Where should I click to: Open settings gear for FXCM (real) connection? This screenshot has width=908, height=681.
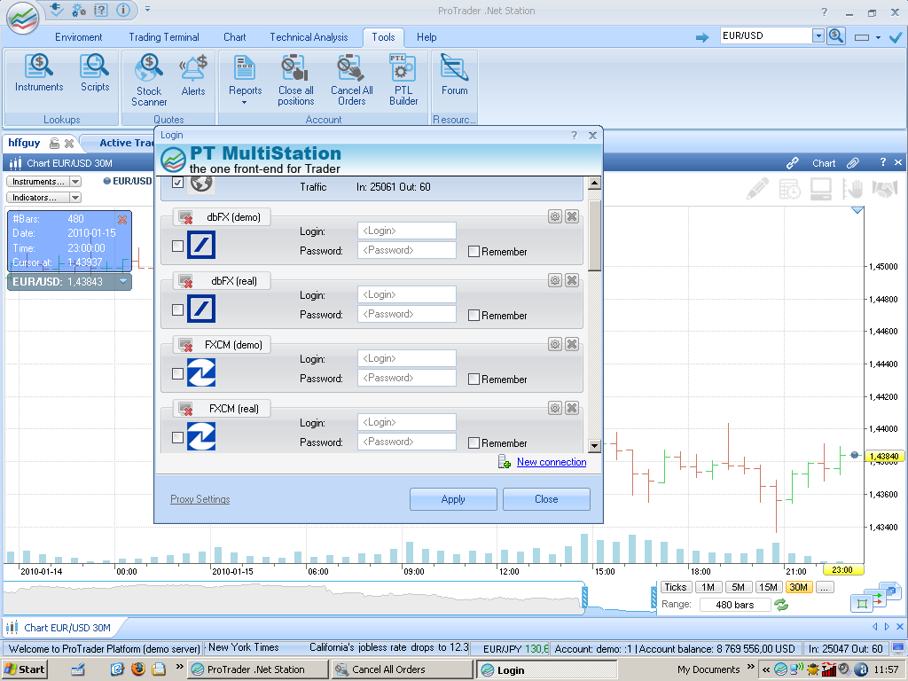pyautogui.click(x=555, y=408)
